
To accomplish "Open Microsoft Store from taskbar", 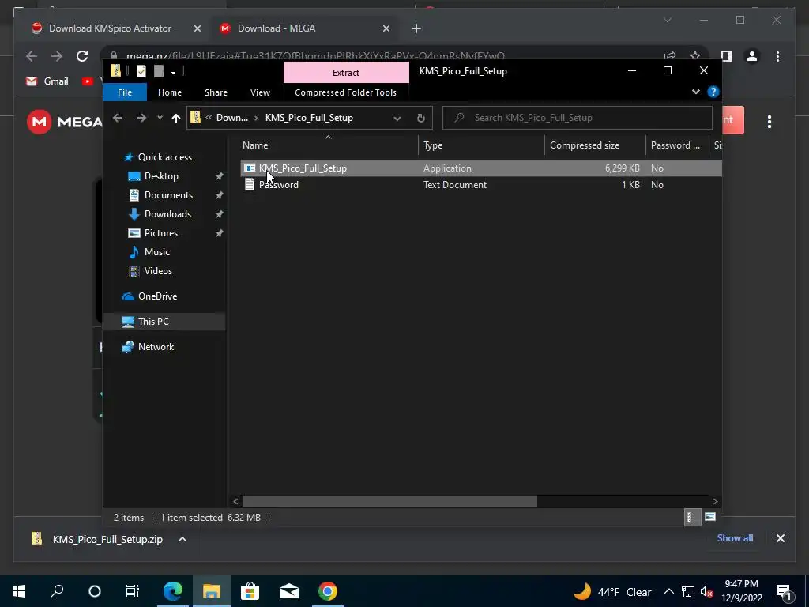I will coord(250,591).
